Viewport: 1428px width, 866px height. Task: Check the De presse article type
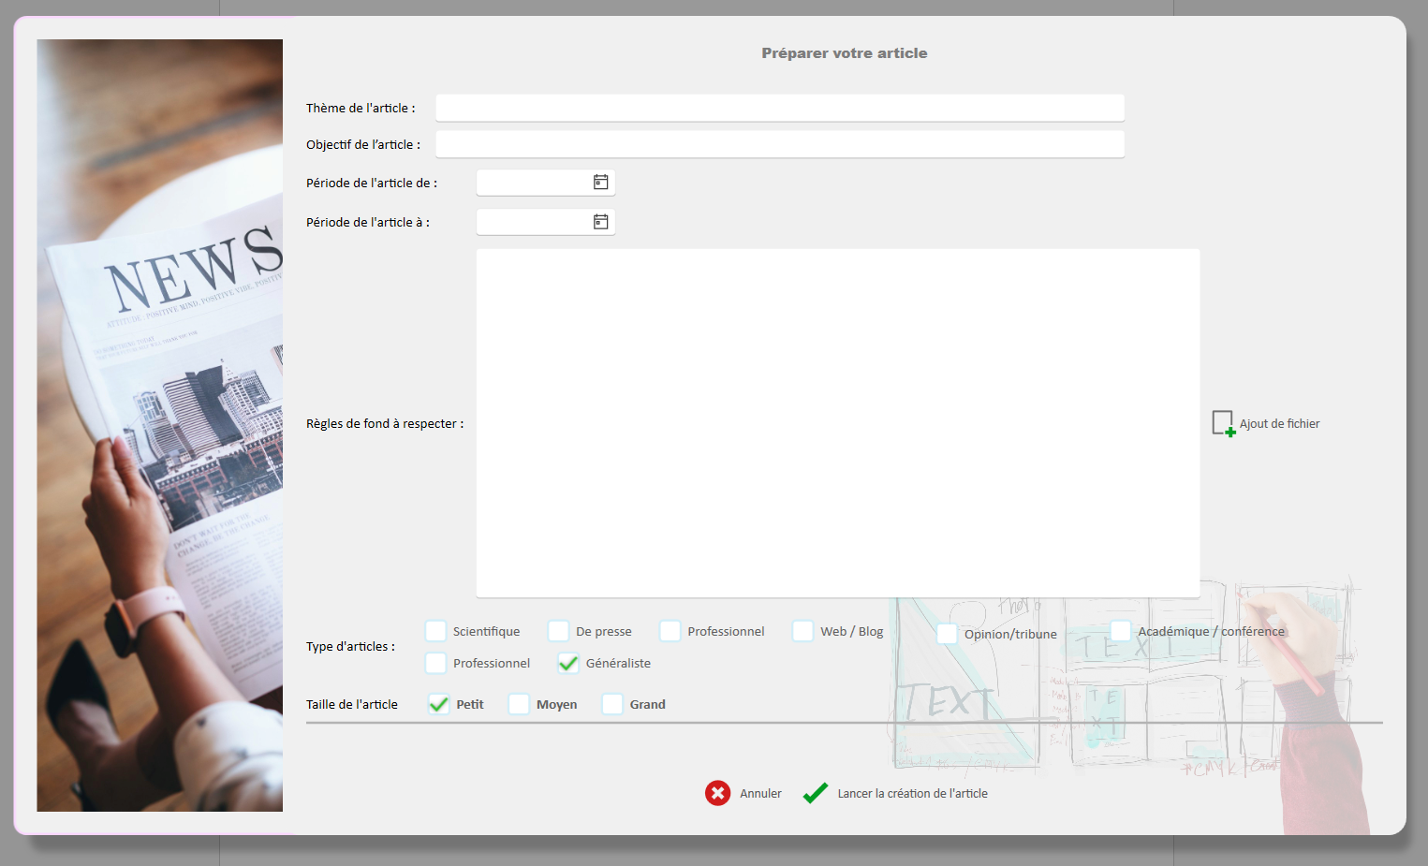click(x=558, y=631)
